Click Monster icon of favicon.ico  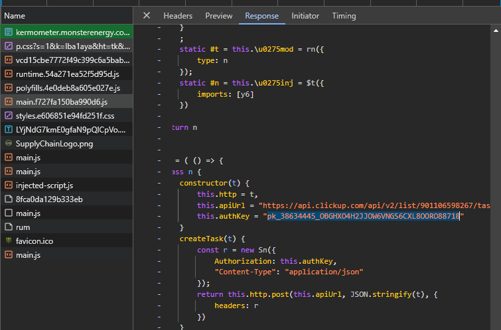click(9, 241)
